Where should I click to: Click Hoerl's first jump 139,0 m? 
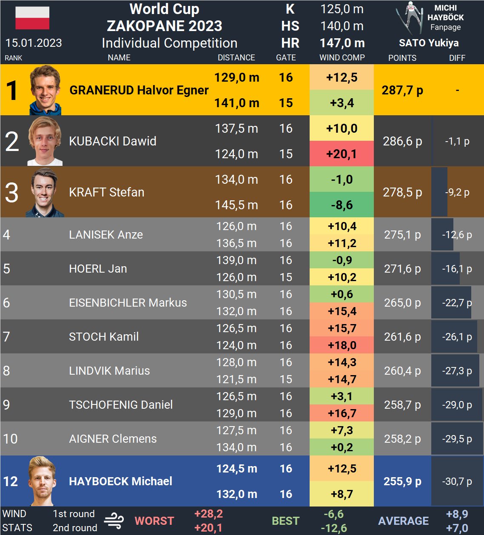pos(236,260)
